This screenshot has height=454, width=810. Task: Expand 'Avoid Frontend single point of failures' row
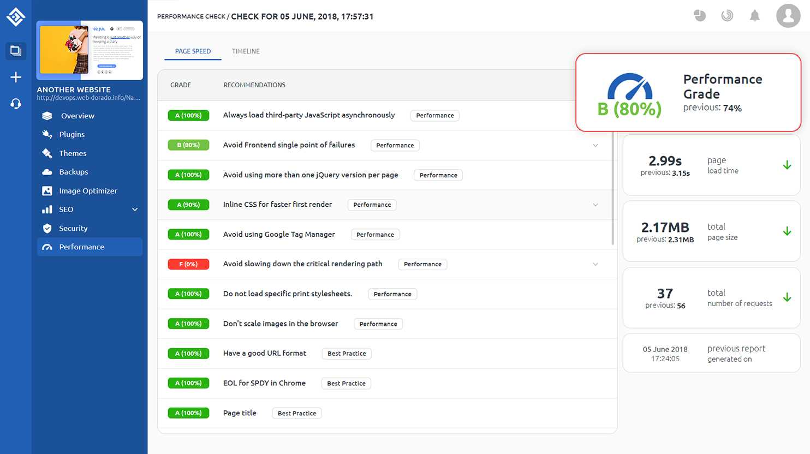point(595,146)
